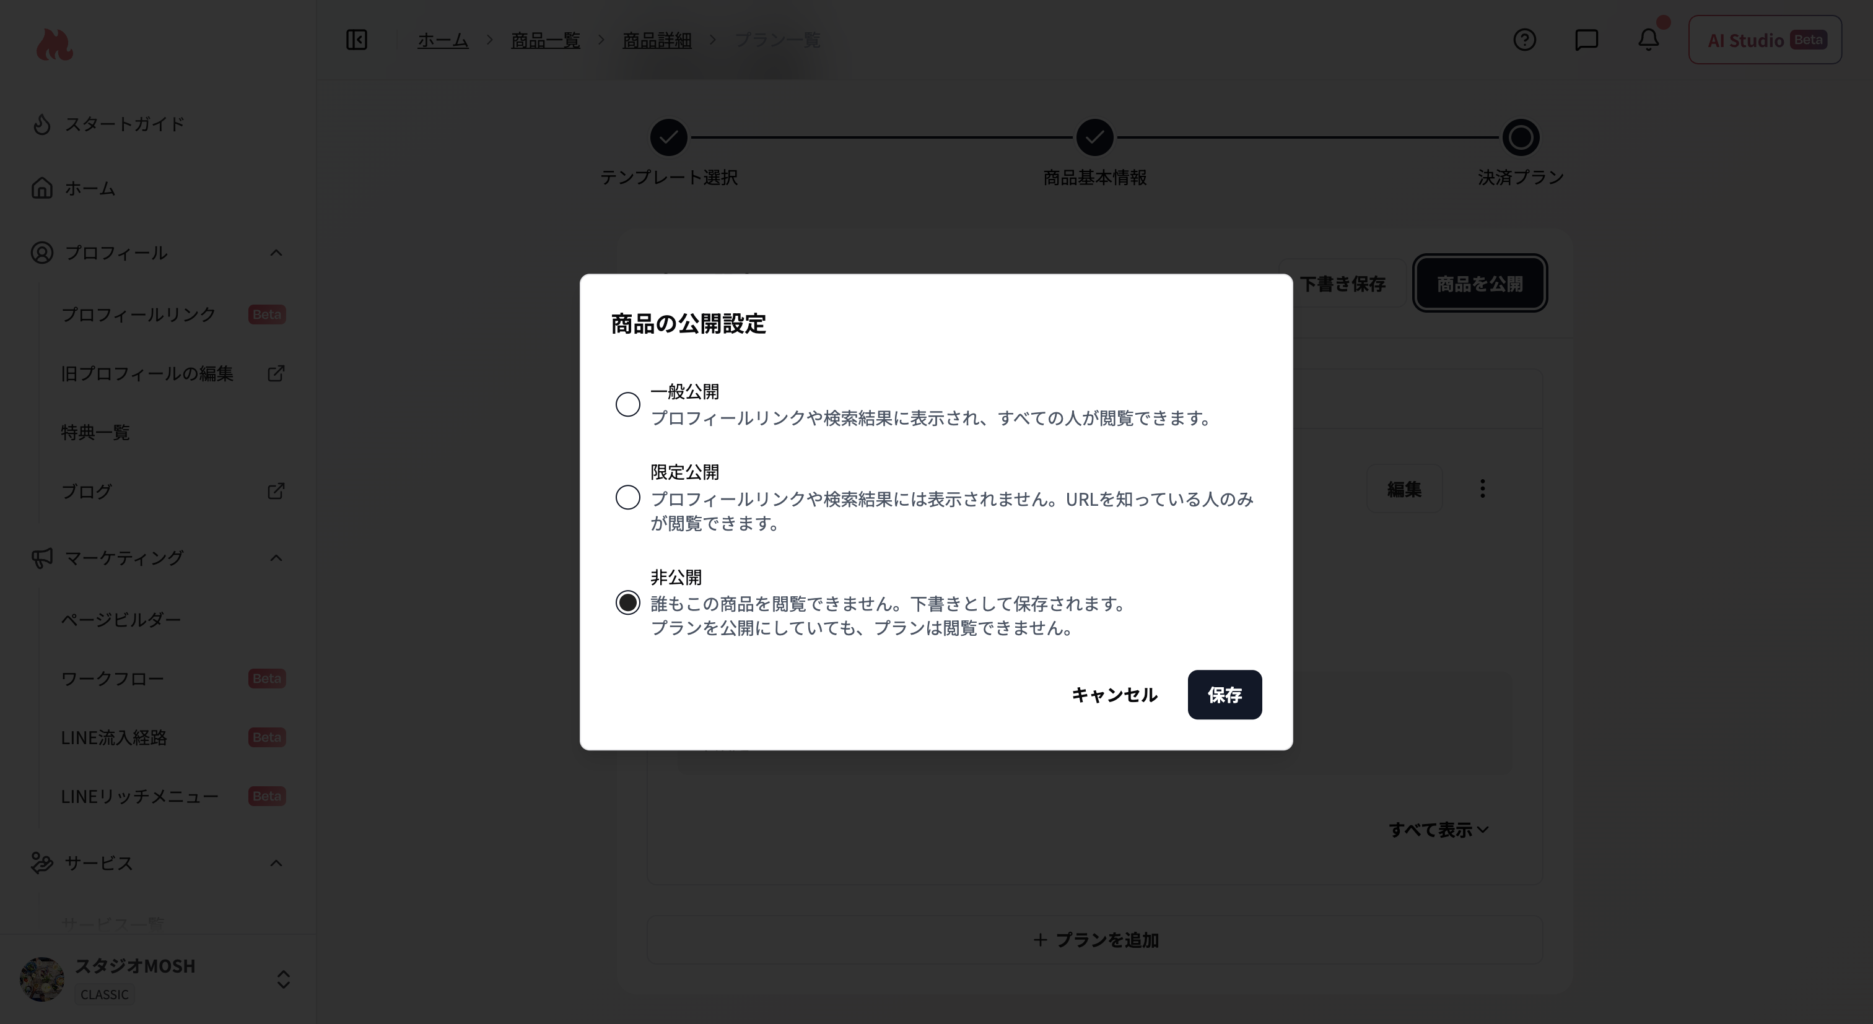Click the プロフィール user icon

click(41, 253)
